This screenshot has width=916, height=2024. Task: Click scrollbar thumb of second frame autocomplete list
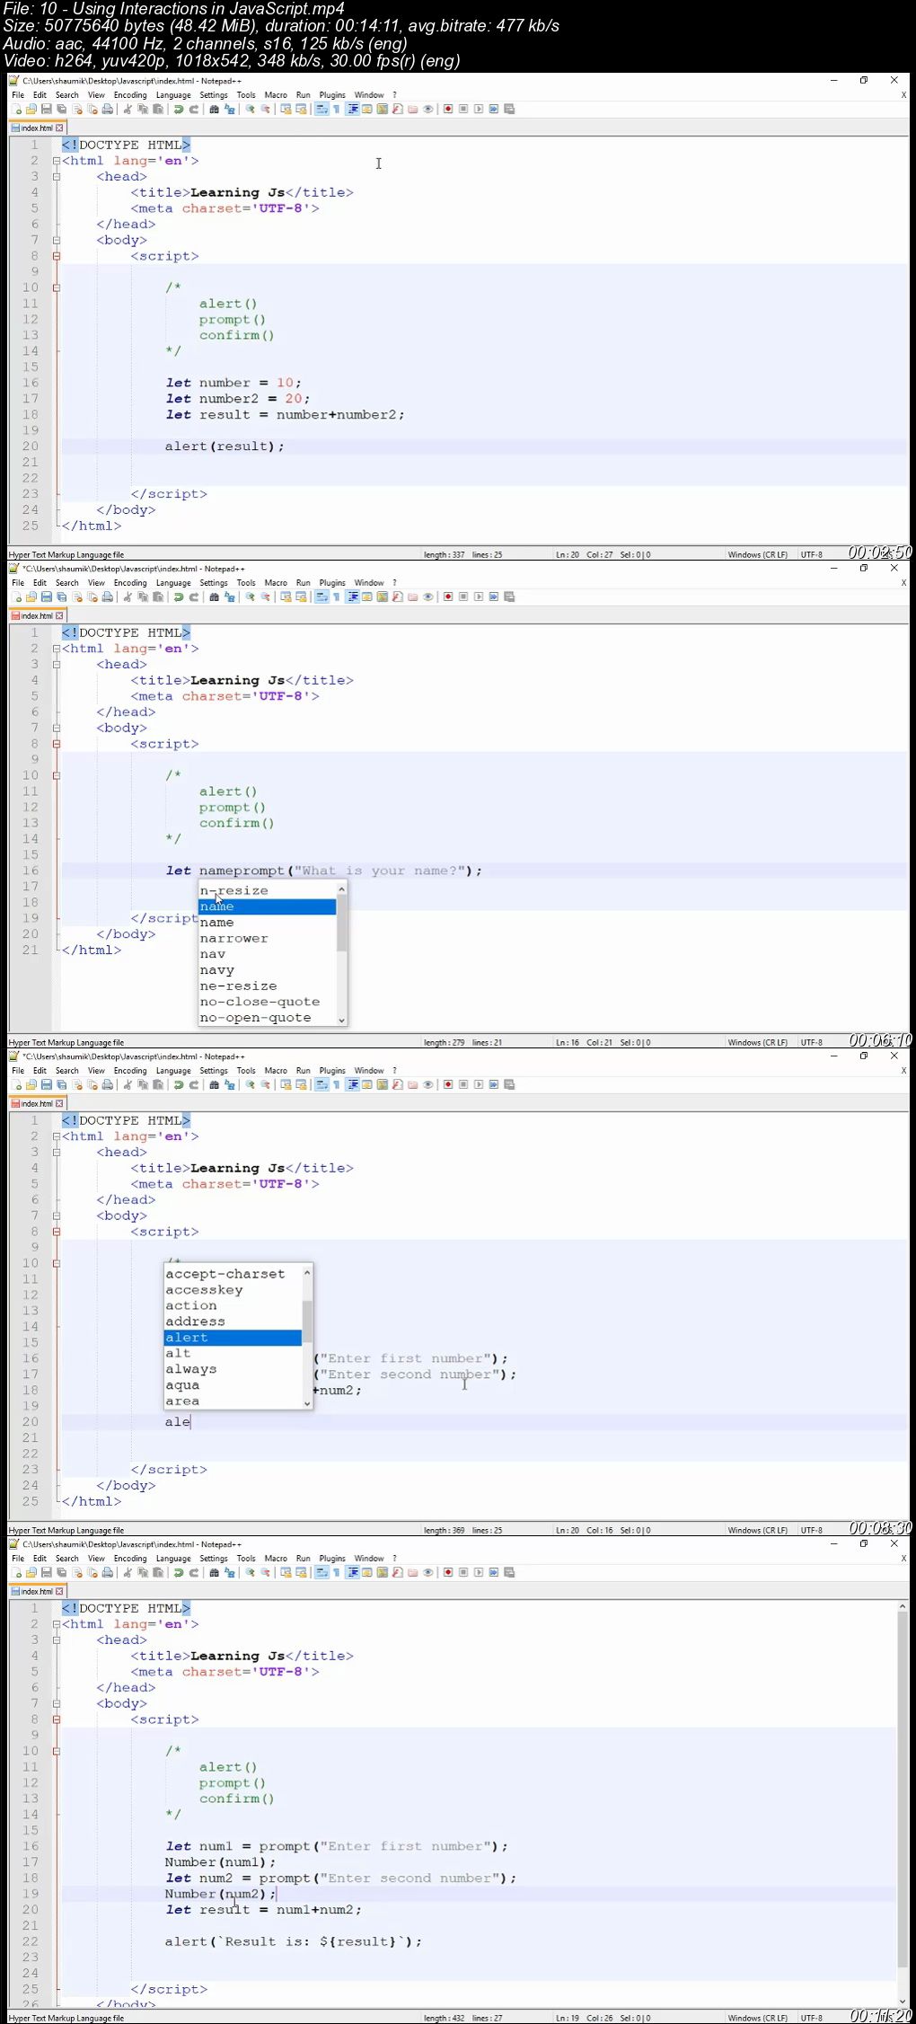click(x=341, y=924)
